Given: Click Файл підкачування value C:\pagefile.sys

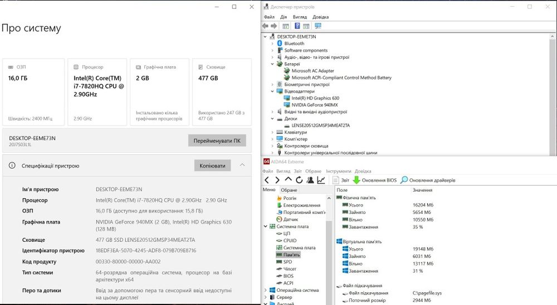Looking at the screenshot, I should (x=427, y=293).
